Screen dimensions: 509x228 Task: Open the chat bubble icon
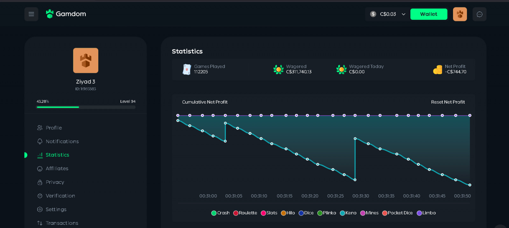(479, 14)
